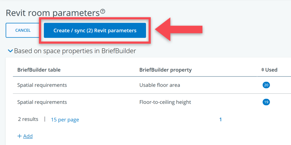Viewport: 291px width, 145px height.
Task: Click the BriefBuilder property column header
Action: coord(165,70)
